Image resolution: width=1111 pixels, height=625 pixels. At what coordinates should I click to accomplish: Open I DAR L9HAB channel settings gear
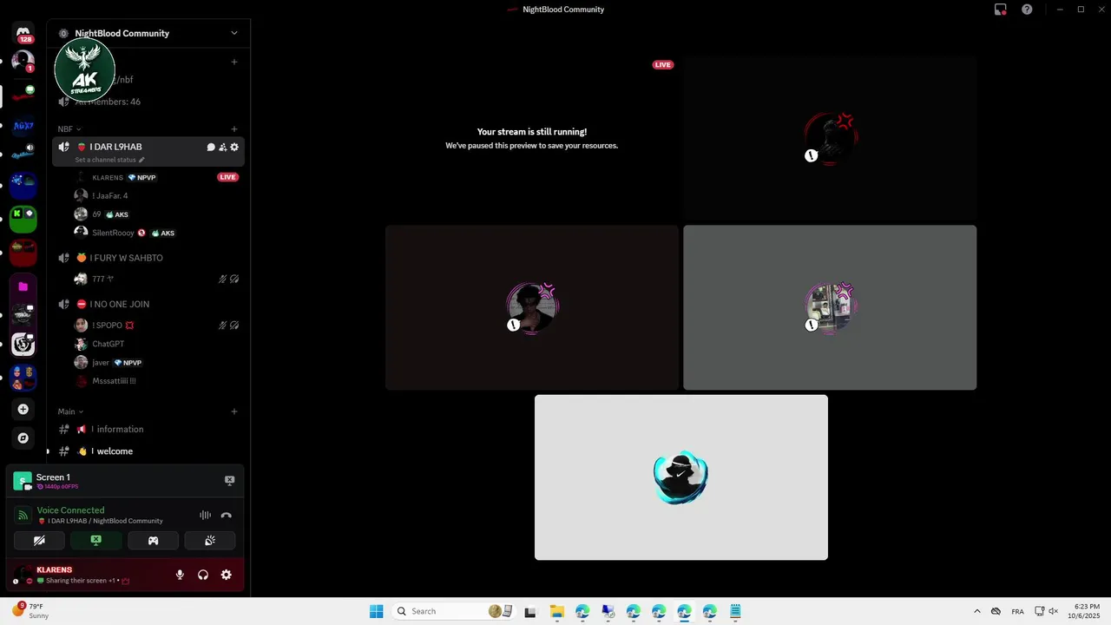point(234,148)
